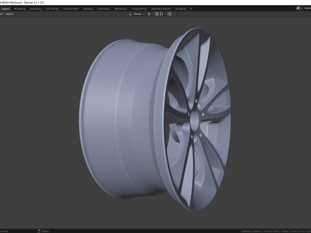Image resolution: width=311 pixels, height=233 pixels.
Task: Switch to the Shading workspace tab
Action: coord(88,9)
